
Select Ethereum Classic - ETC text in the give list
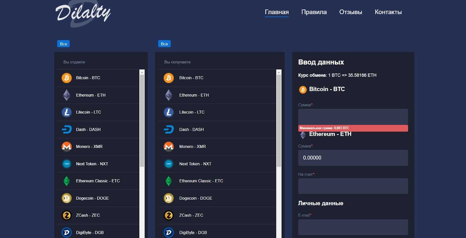[98, 181]
